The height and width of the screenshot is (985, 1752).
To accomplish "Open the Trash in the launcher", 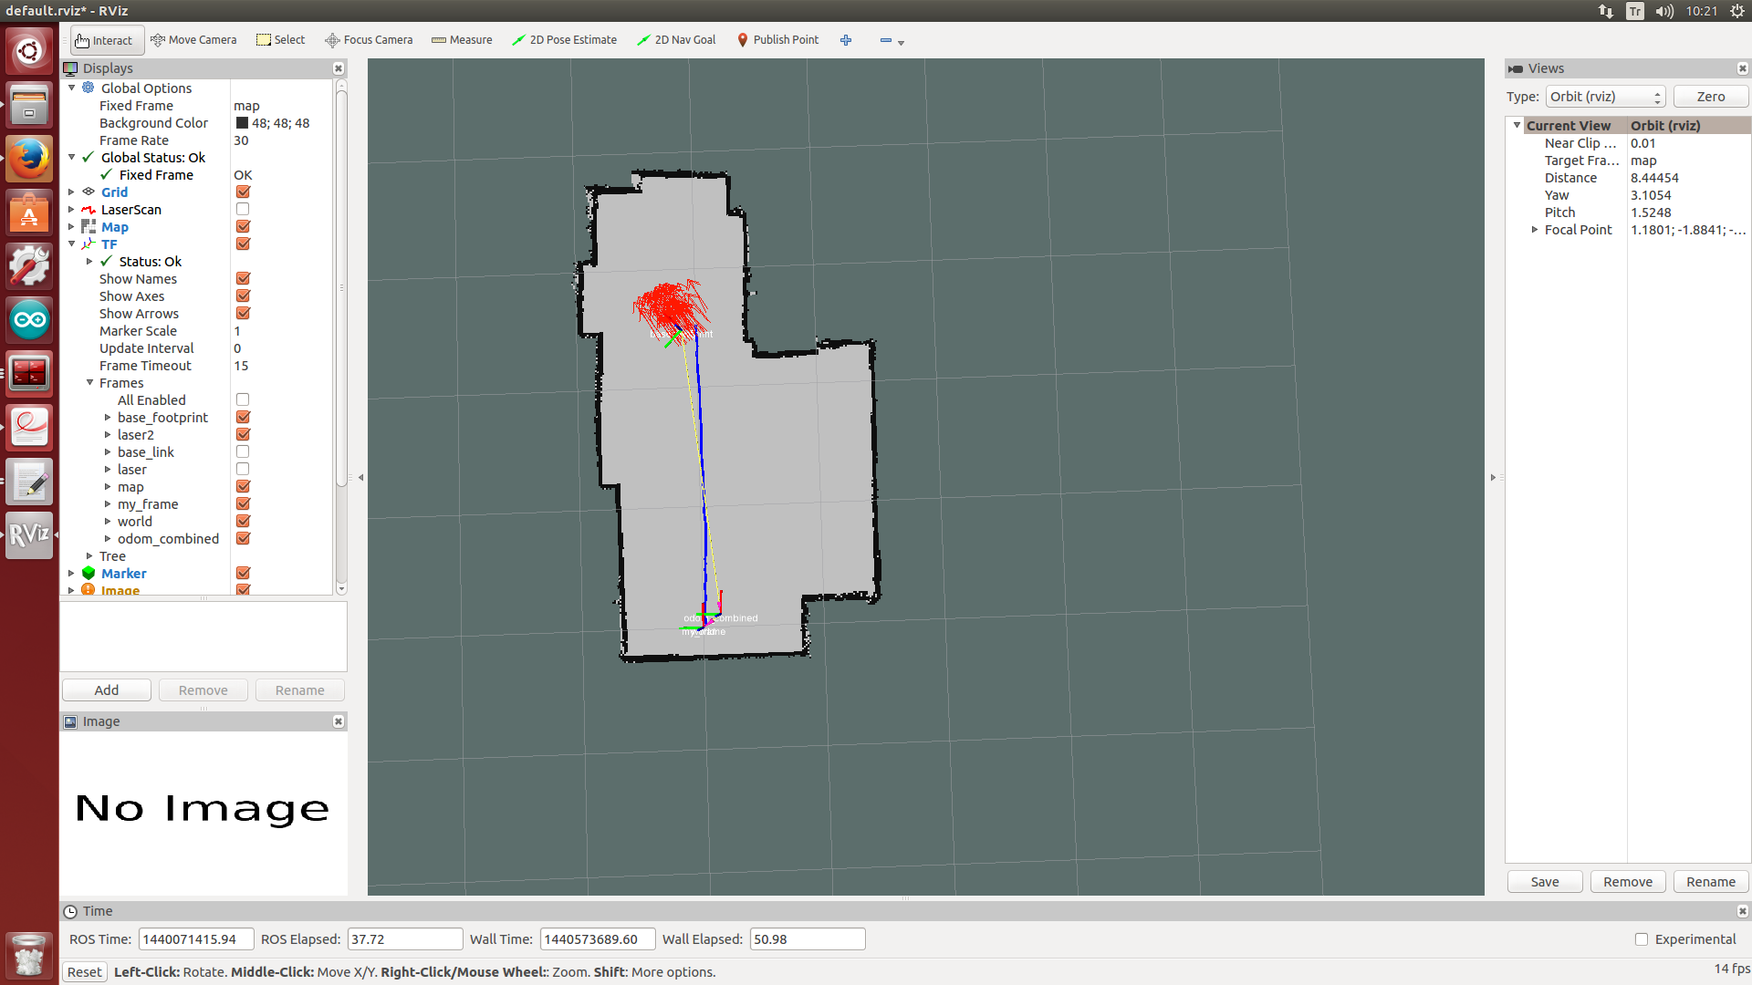I will point(29,955).
